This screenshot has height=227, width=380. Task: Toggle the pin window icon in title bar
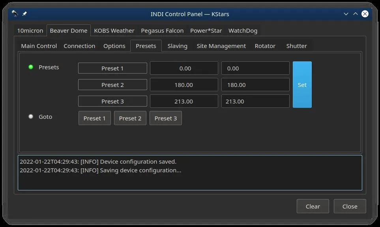coord(24,14)
